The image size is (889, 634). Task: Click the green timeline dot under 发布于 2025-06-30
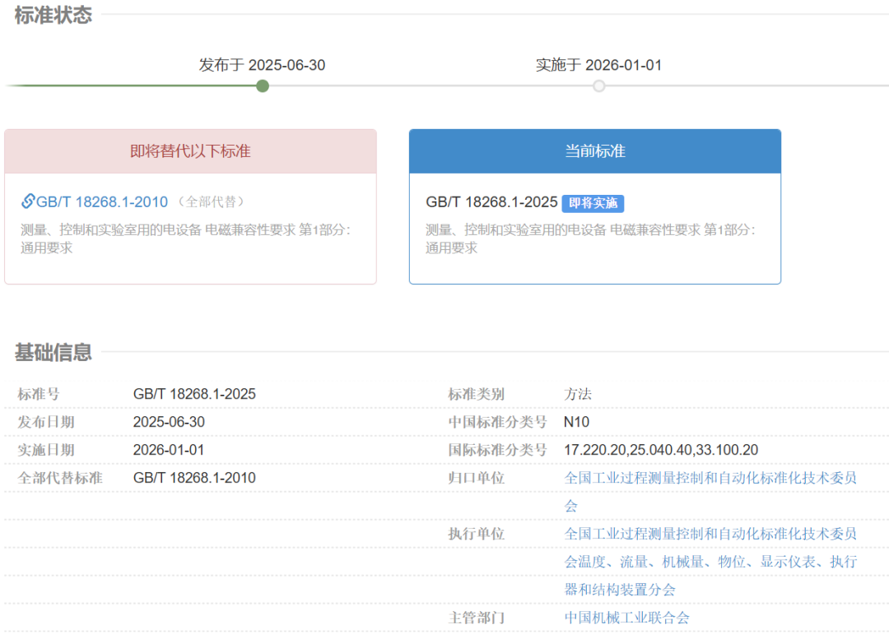click(x=262, y=86)
